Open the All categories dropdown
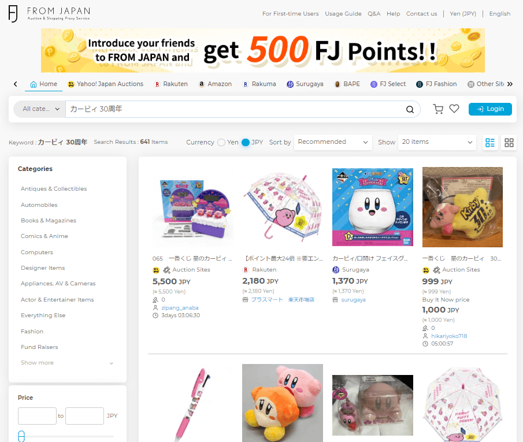The height and width of the screenshot is (442, 523). coord(40,109)
